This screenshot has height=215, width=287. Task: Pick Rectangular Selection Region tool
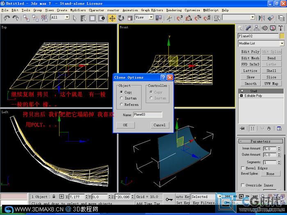92,18
